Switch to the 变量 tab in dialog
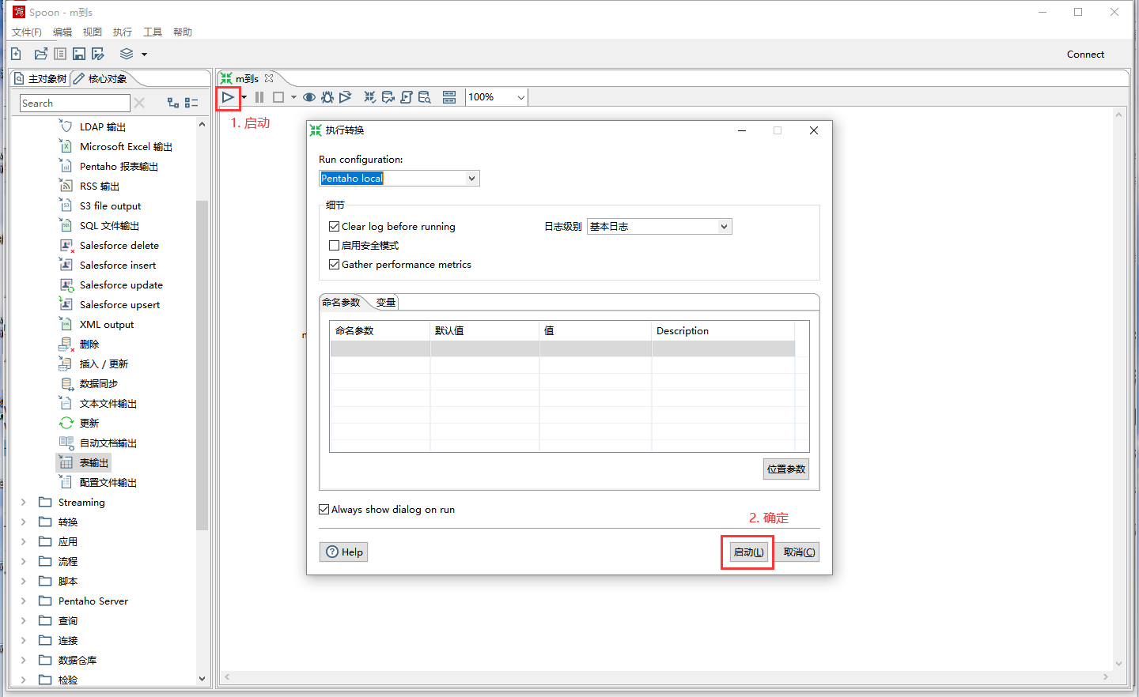 click(385, 302)
